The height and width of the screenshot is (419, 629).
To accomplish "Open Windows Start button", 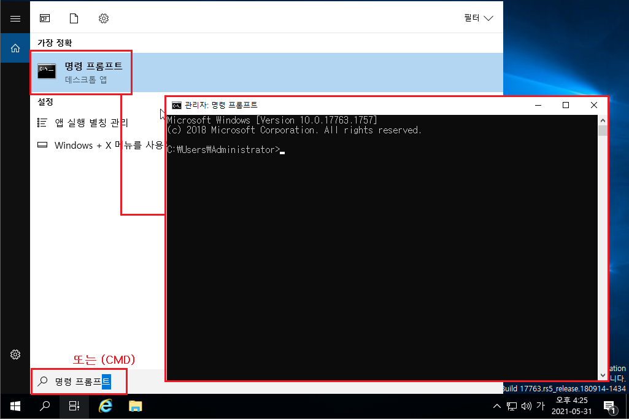I will pyautogui.click(x=15, y=406).
